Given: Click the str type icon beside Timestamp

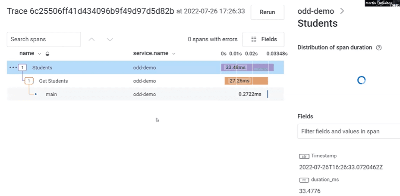Looking at the screenshot, I should (304, 156).
